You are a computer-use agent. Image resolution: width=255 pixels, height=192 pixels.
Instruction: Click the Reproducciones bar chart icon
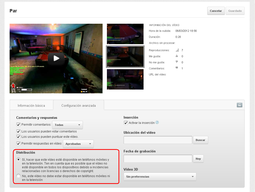pyautogui.click(x=177, y=50)
